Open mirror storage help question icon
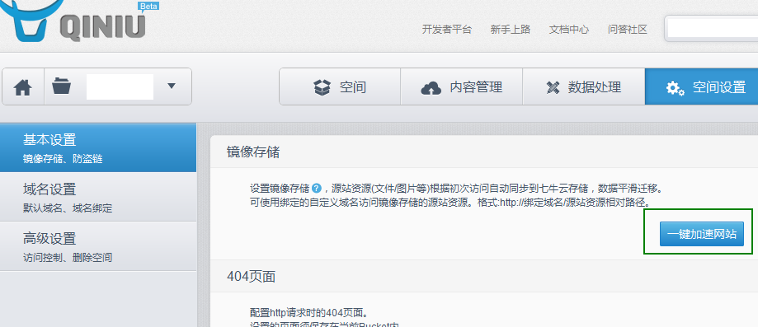The image size is (758, 327). pos(317,188)
